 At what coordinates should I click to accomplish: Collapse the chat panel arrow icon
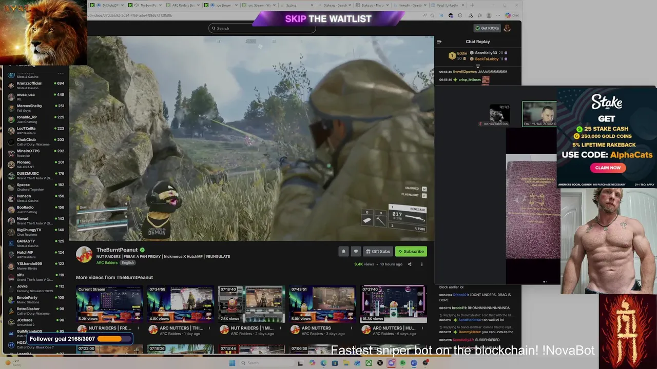point(439,42)
